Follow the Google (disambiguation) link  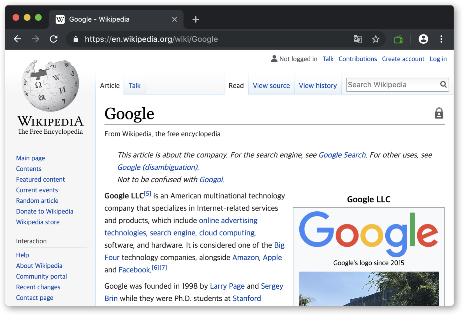tap(158, 167)
